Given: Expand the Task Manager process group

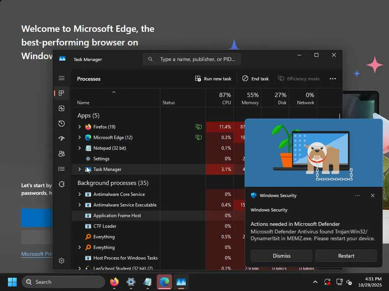Looking at the screenshot, I should pyautogui.click(x=79, y=169).
